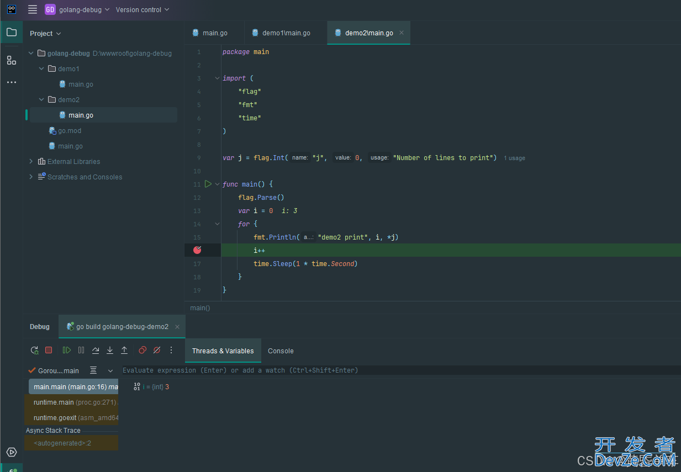Open the Structure tool window
This screenshot has width=681, height=472.
click(12, 60)
